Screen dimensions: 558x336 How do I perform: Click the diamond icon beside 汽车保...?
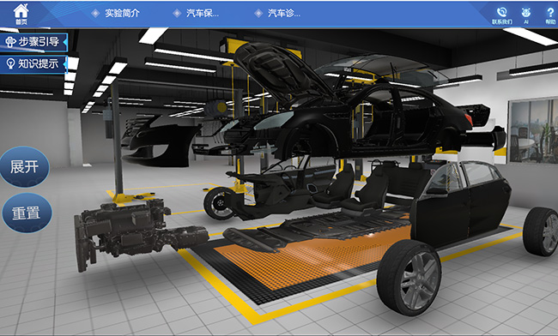(x=177, y=14)
